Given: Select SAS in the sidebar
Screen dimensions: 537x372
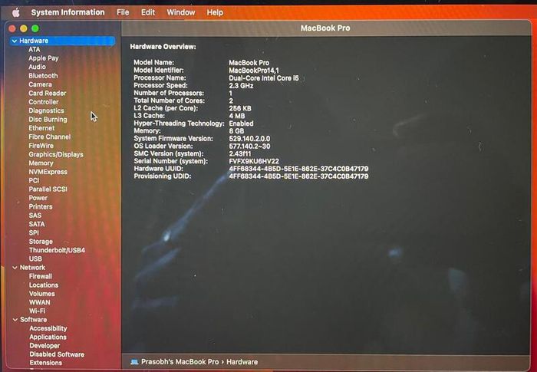Looking at the screenshot, I should click(x=35, y=216).
